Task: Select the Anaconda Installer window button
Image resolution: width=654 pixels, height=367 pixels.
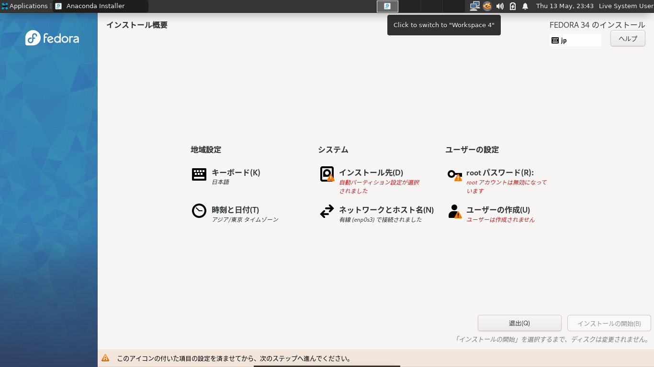Action: [x=101, y=6]
